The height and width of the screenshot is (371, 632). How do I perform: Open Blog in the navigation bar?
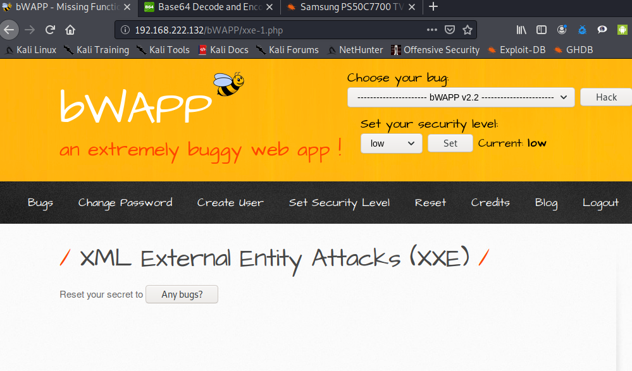coord(546,203)
